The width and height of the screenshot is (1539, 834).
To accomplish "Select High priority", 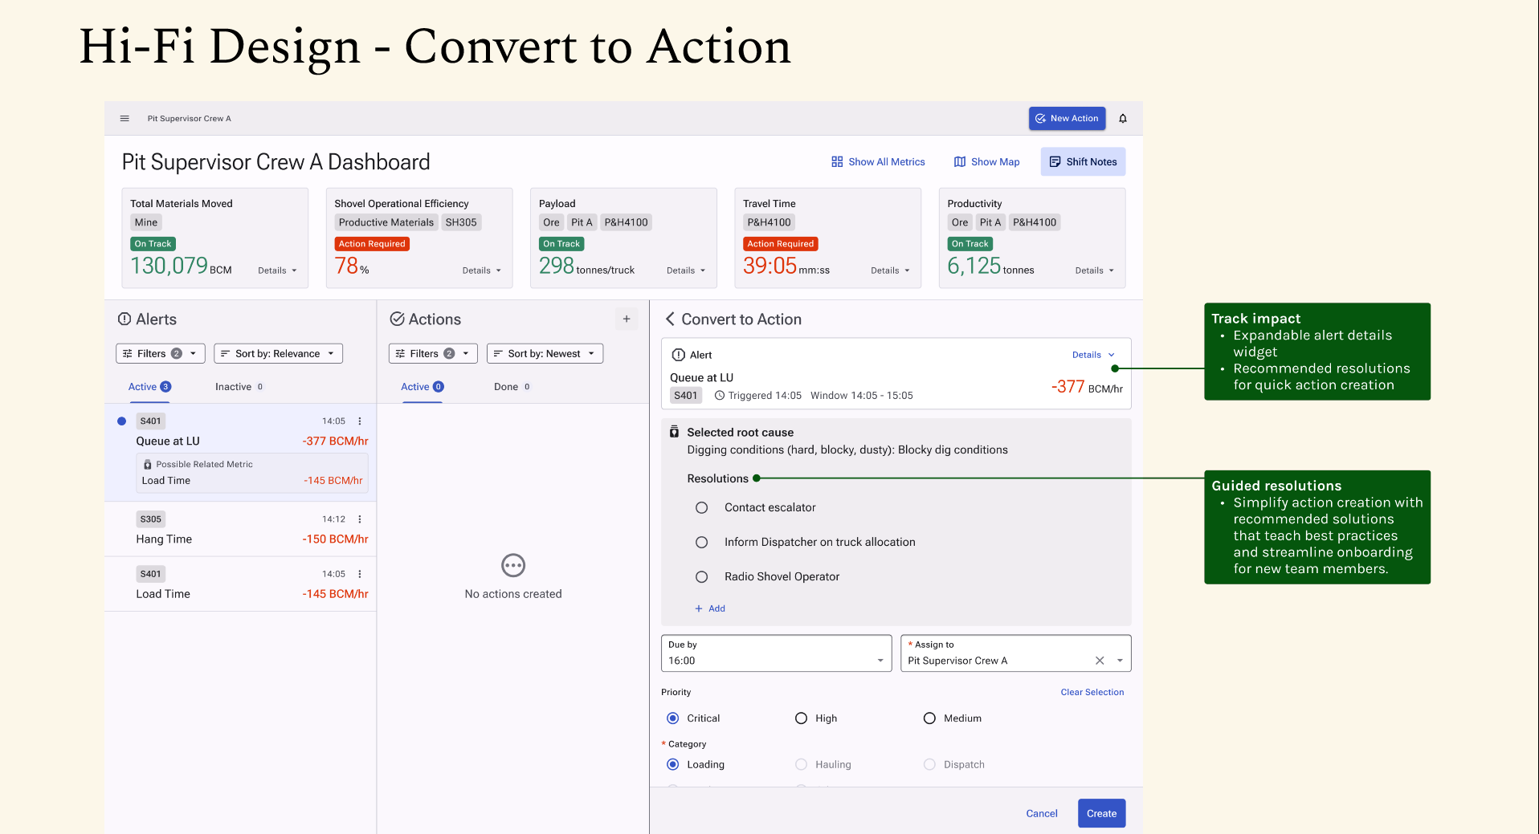I will [x=801, y=718].
